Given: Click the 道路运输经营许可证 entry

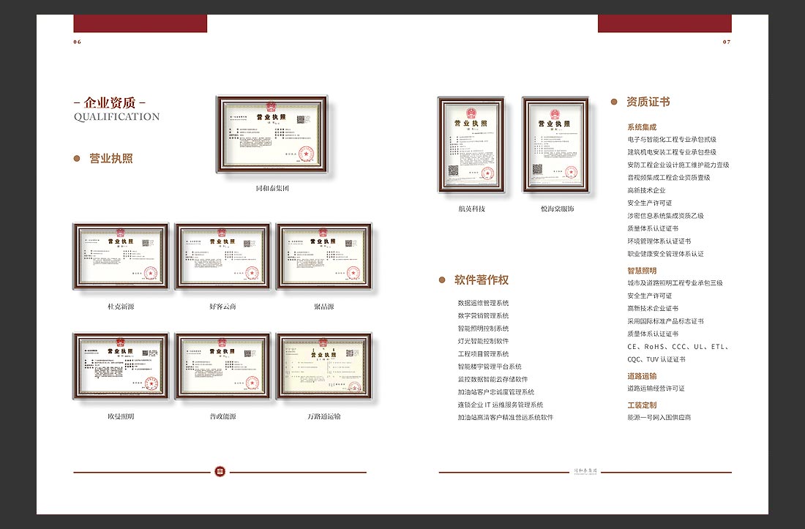Looking at the screenshot, I should [x=655, y=389].
